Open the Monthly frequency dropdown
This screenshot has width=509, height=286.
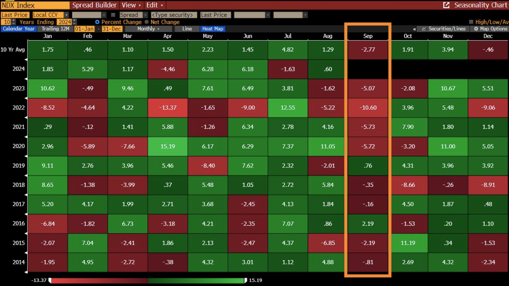[x=148, y=29]
